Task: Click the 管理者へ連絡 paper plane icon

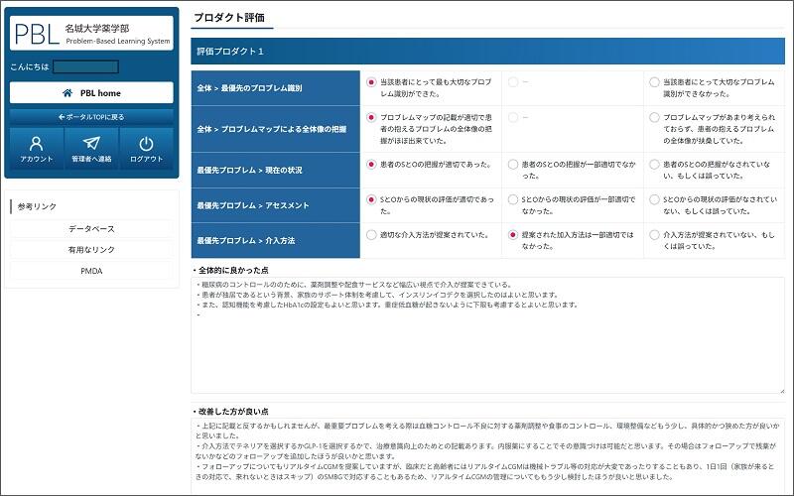Action: [x=91, y=145]
